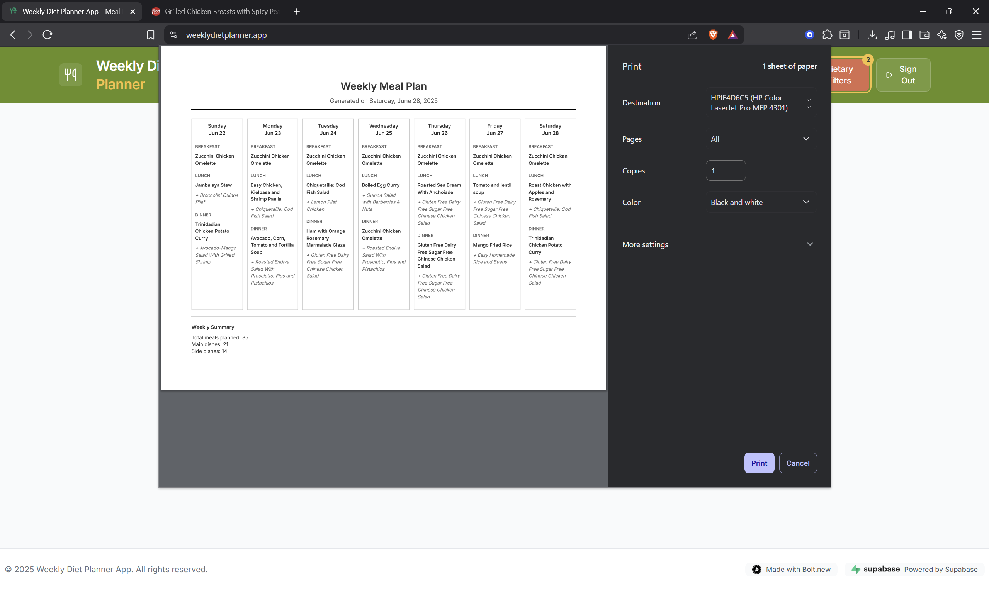Reload the current page
The width and height of the screenshot is (989, 590).
tap(47, 35)
